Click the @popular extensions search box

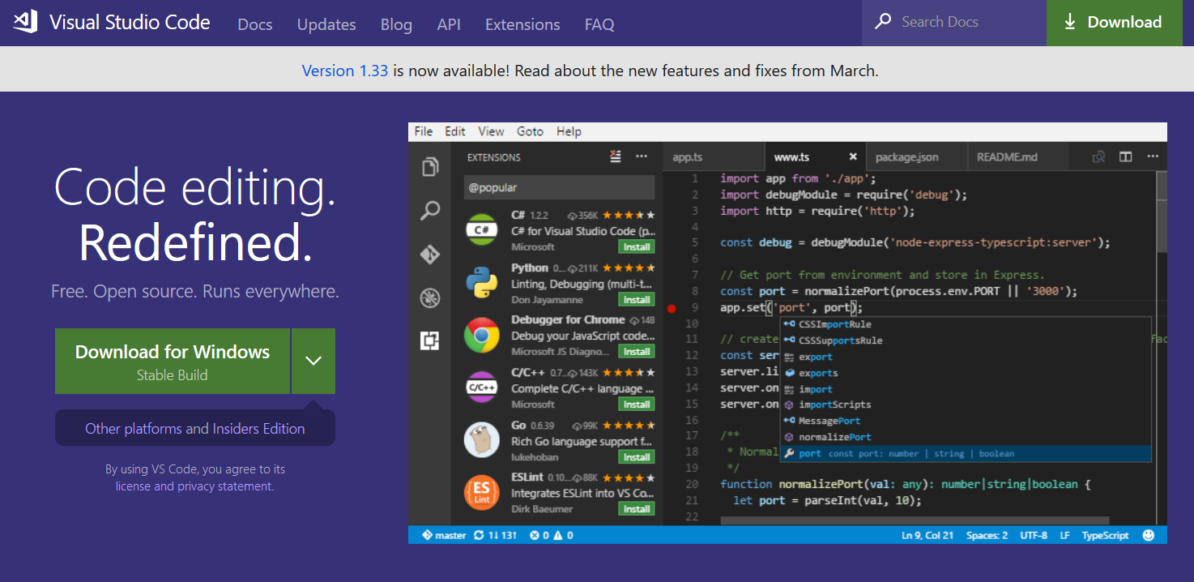tap(559, 187)
